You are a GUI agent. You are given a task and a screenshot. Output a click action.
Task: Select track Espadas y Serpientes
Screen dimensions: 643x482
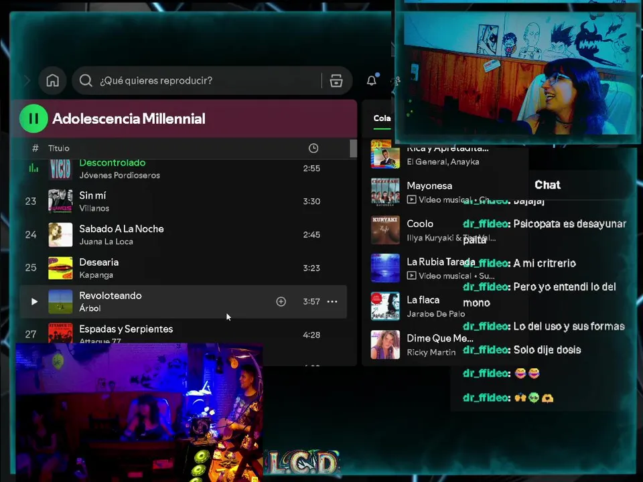click(126, 329)
